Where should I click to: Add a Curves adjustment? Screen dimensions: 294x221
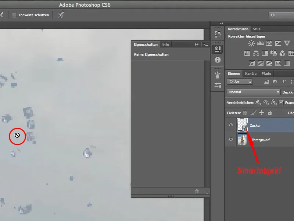[x=269, y=43]
